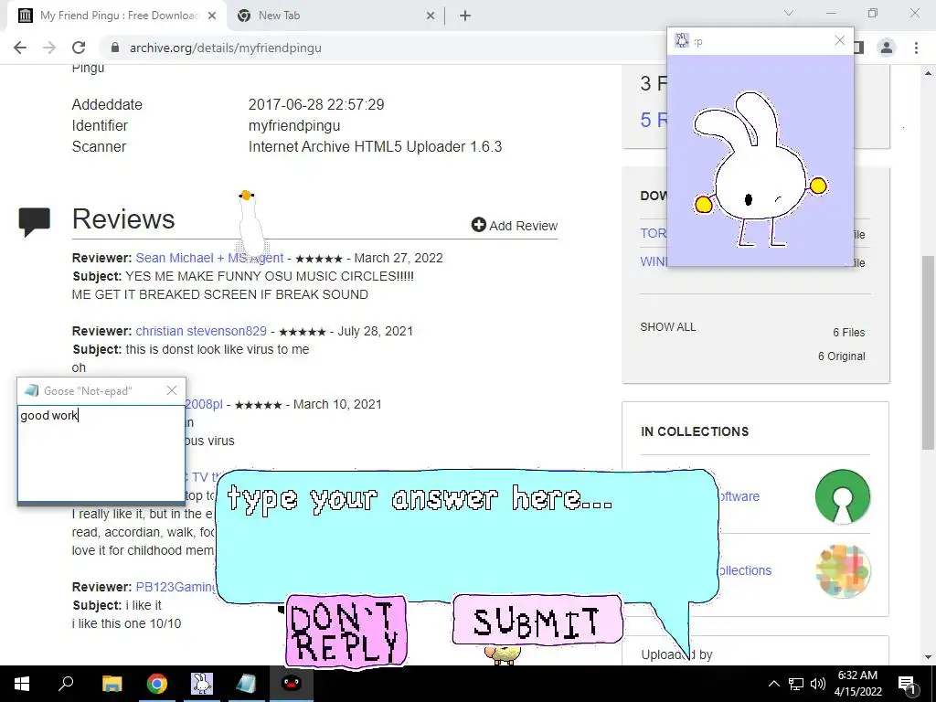Screen dimensions: 936x702
Task: Open reviewer Sean Michael + MS Agent profile
Action: pyautogui.click(x=209, y=258)
